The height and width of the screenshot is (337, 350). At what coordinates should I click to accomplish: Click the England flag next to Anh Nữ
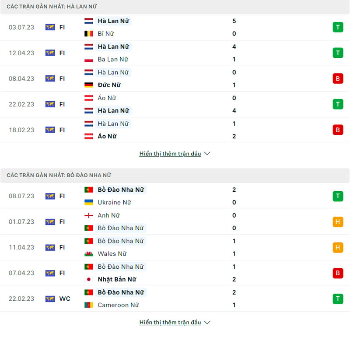88,215
